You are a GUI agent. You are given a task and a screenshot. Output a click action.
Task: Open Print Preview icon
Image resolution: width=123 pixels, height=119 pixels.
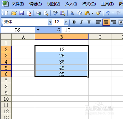pos(46,13)
